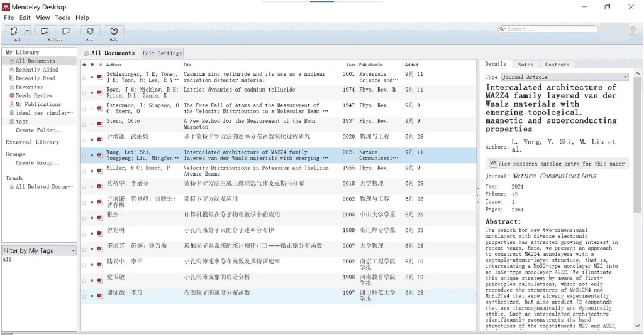This screenshot has width=644, height=335.
Task: Click the Nature Communications journal field
Action: (554, 176)
